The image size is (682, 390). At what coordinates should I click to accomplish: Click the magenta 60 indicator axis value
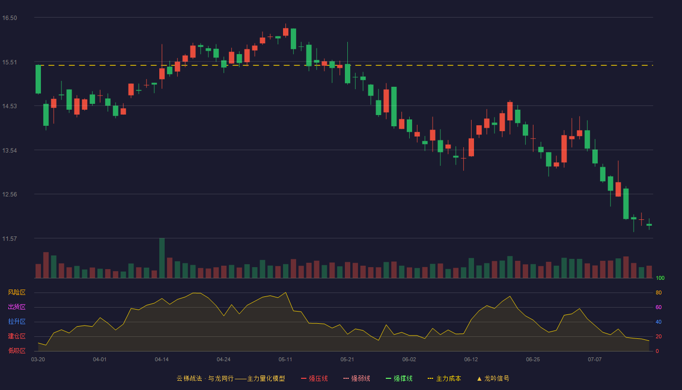pyautogui.click(x=659, y=307)
